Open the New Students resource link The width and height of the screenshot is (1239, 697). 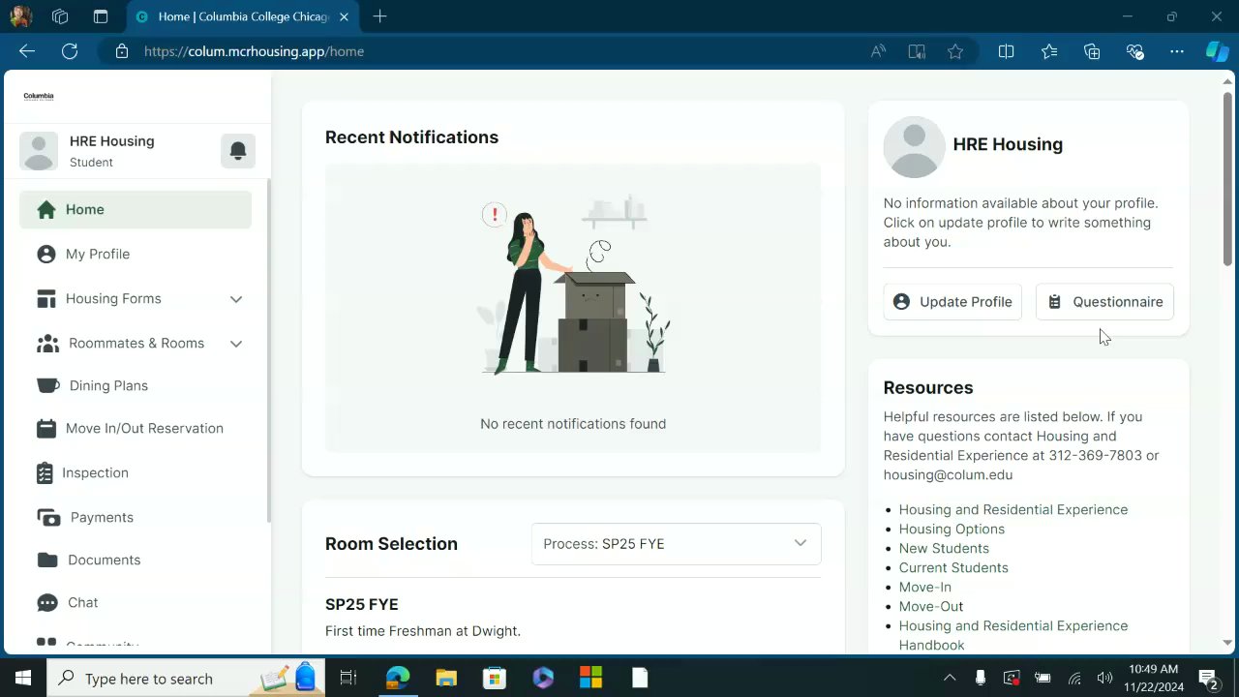pos(944,548)
